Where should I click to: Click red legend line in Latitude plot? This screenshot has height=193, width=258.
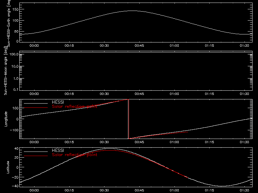click(36, 156)
